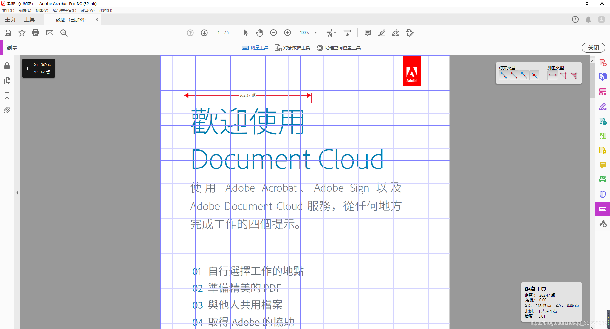The width and height of the screenshot is (610, 329).
Task: Open the find text magnifier tool
Action: 64,33
